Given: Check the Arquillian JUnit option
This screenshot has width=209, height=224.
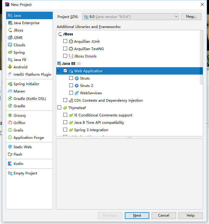Looking at the screenshot, I should click(x=65, y=42).
